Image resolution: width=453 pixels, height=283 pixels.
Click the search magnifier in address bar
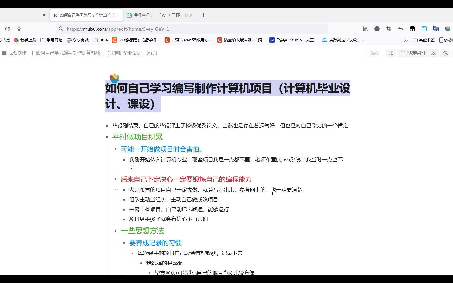pyautogui.click(x=61, y=29)
